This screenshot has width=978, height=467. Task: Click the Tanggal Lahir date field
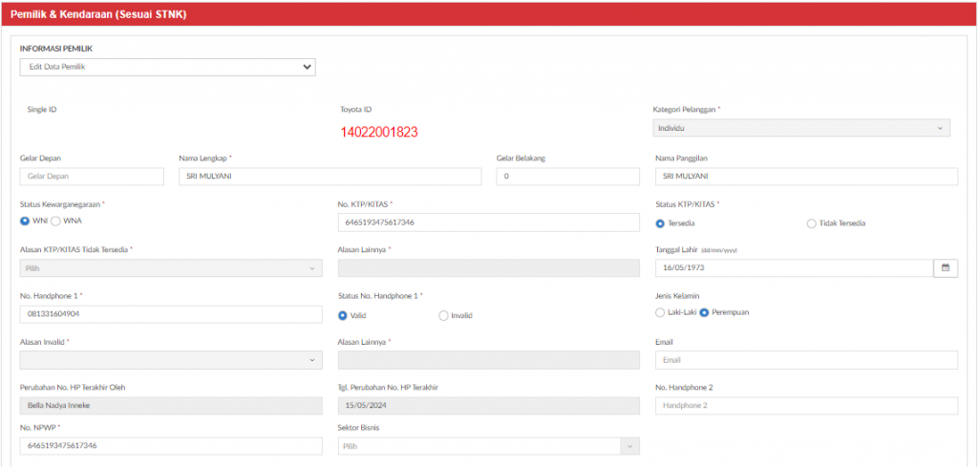click(x=795, y=267)
